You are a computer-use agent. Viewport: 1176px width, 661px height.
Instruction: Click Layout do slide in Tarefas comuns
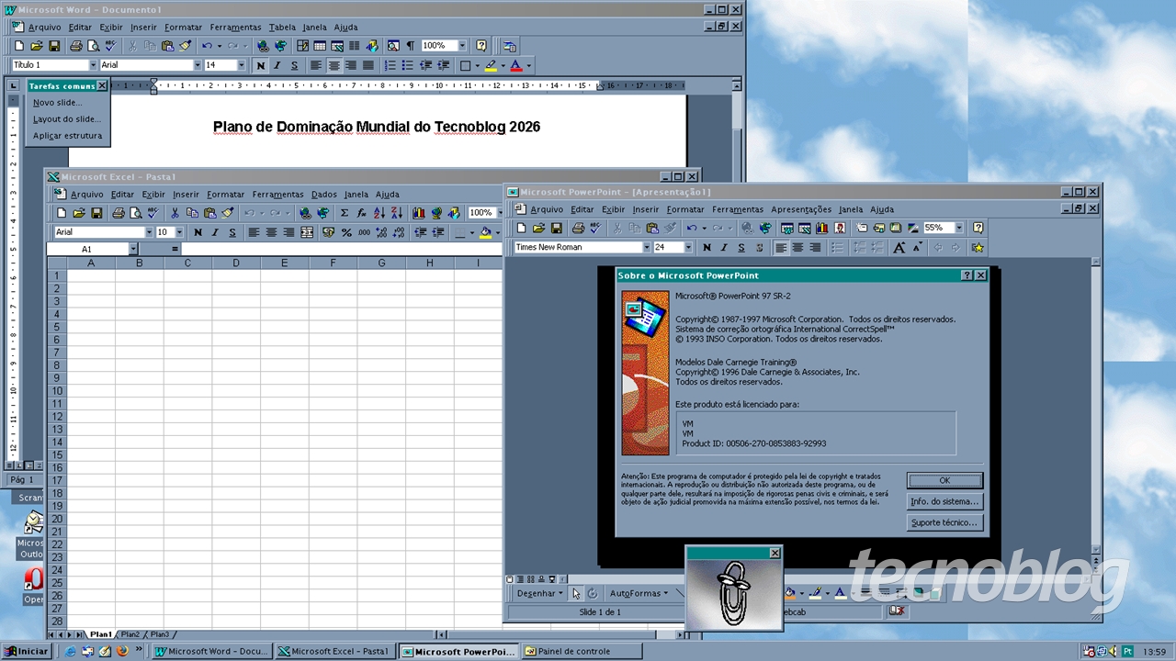point(67,119)
